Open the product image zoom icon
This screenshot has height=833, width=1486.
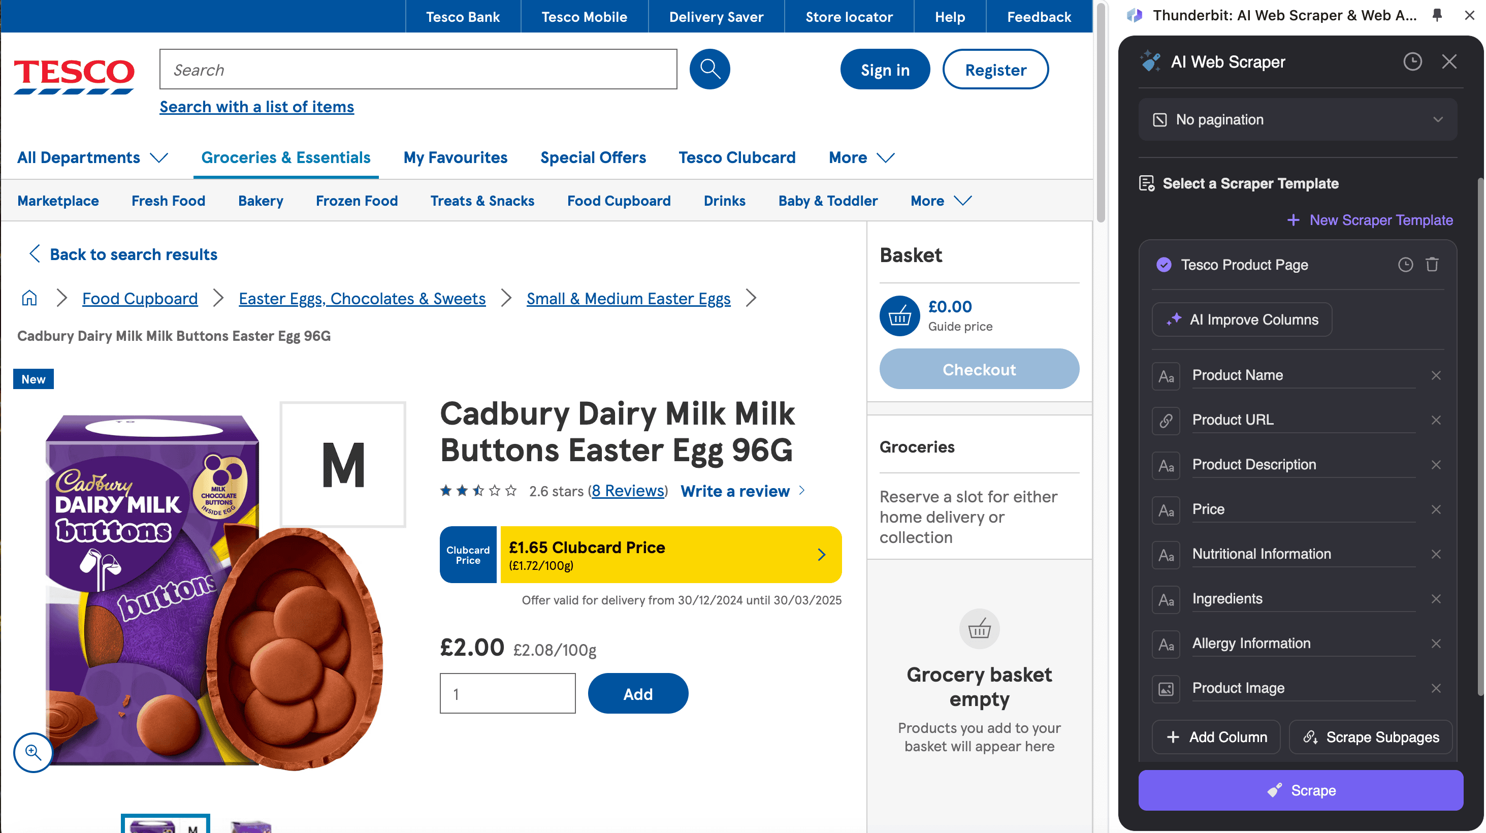(33, 752)
